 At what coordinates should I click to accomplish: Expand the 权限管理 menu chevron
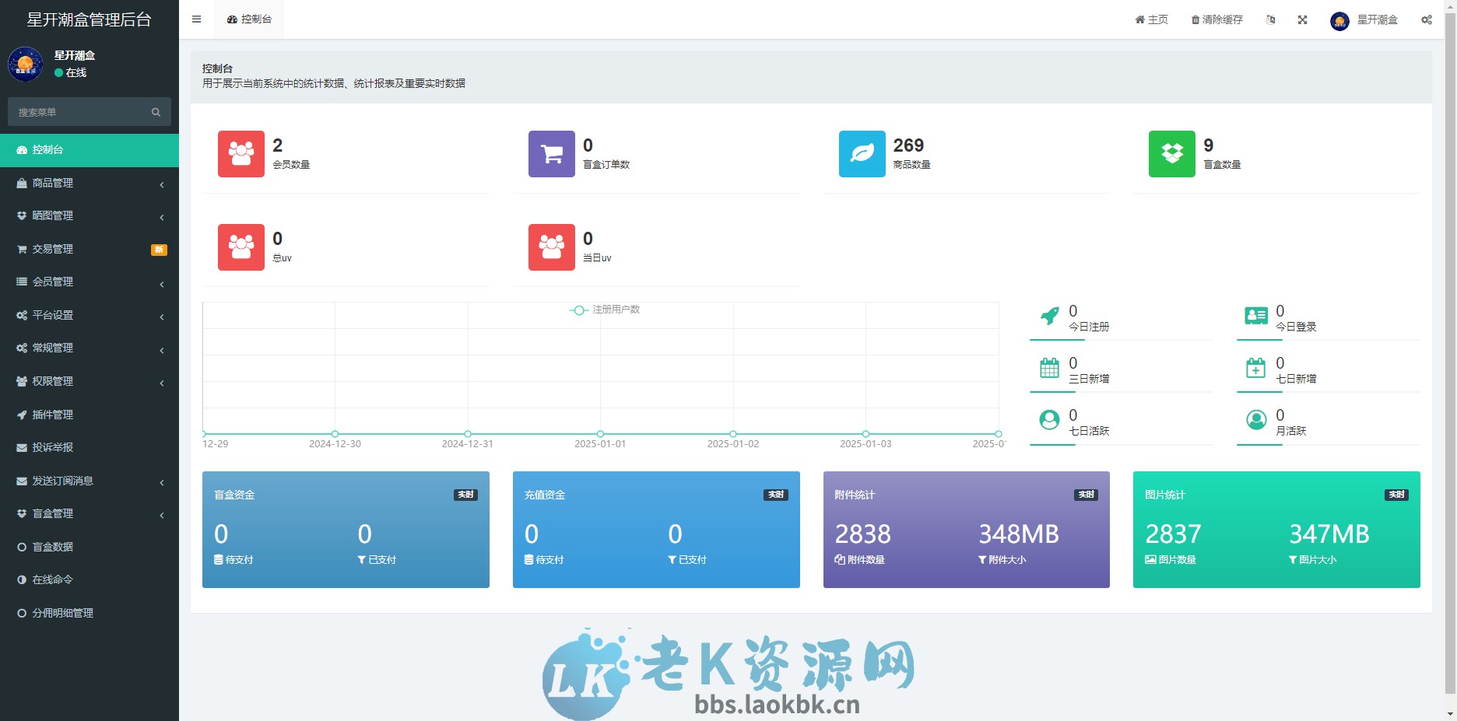[x=161, y=383]
